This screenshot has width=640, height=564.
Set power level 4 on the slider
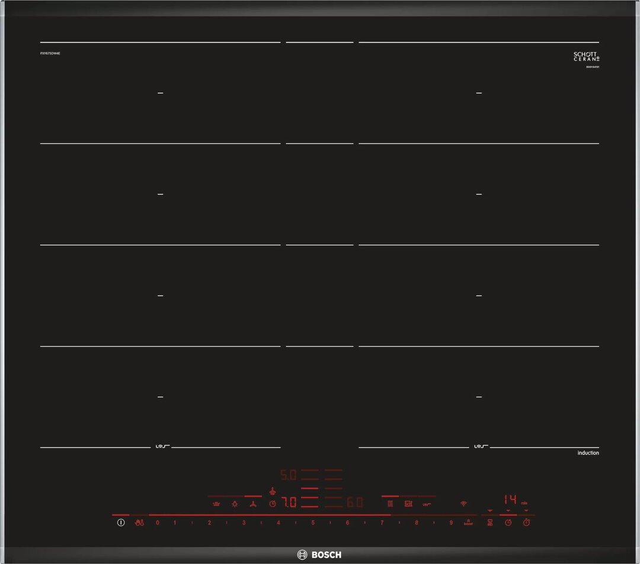pyautogui.click(x=279, y=523)
